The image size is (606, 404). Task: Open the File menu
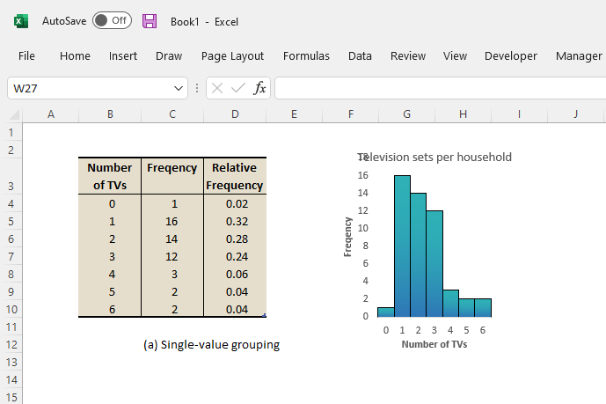26,55
